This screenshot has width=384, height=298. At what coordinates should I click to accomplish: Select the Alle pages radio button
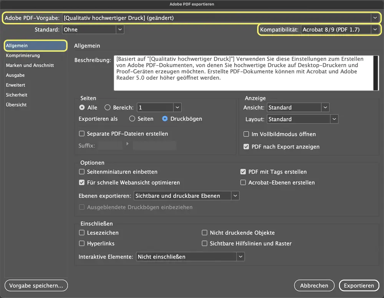tap(82, 108)
